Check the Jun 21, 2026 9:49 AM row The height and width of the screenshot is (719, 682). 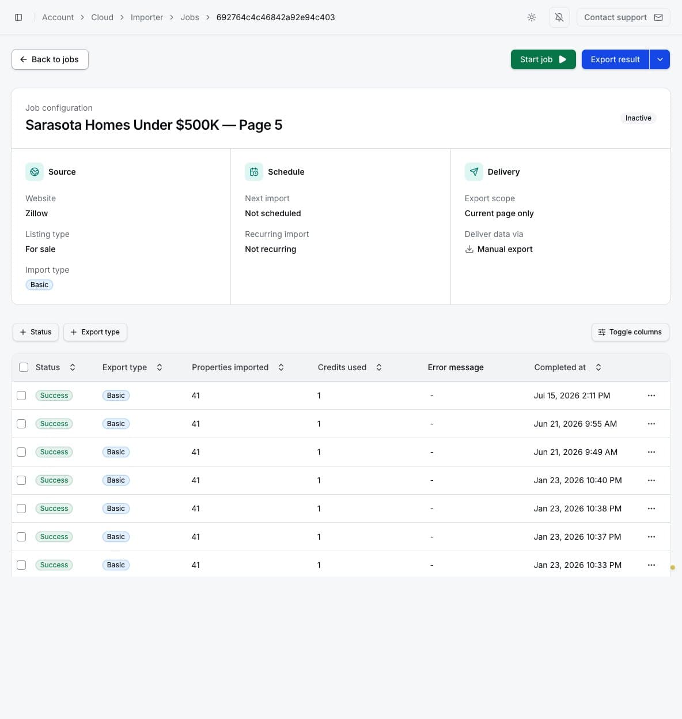(21, 452)
